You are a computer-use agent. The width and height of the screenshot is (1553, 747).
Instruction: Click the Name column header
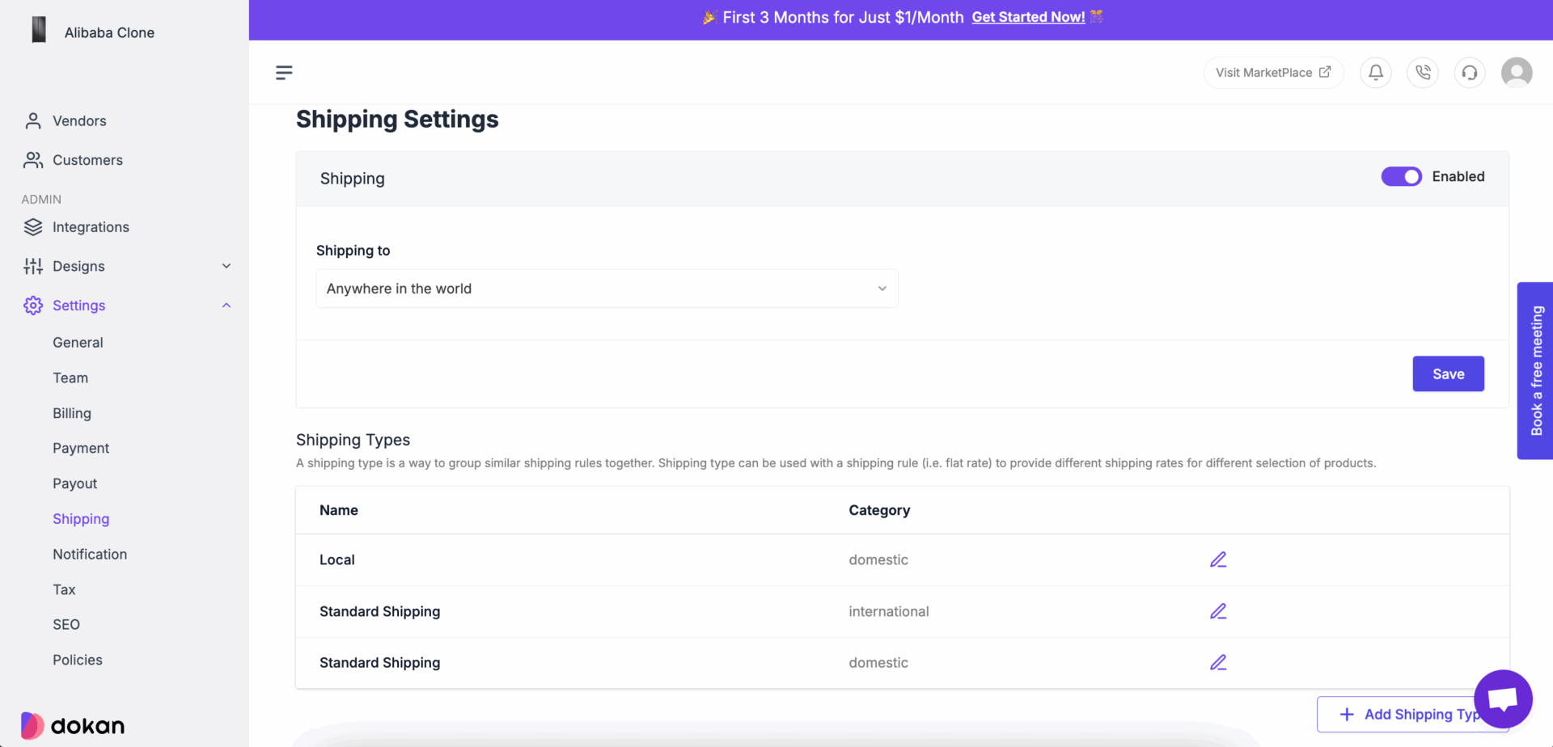coord(339,510)
